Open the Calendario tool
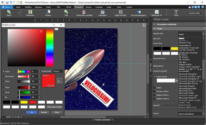This screenshot has height=125, width=206. pos(103,13)
